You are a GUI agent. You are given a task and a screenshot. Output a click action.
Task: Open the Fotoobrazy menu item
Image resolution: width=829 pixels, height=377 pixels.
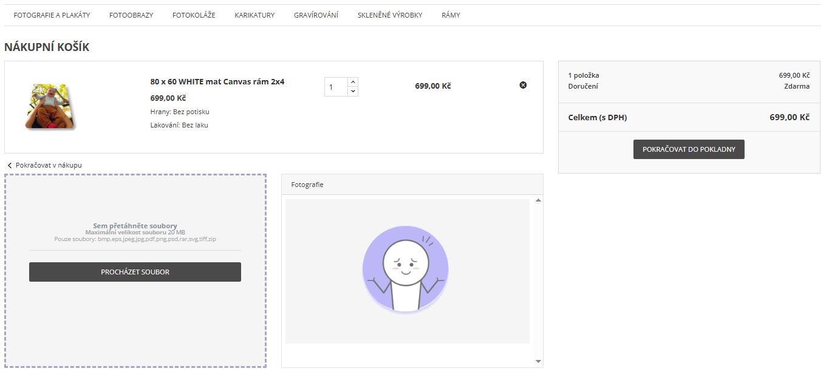coord(131,15)
